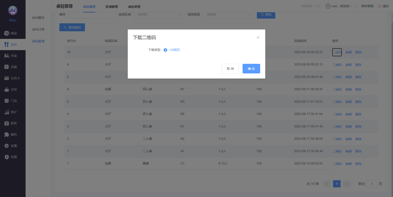The image size is (393, 197).
Task: Click the 退出 logout power icon
Action: tap(379, 6)
